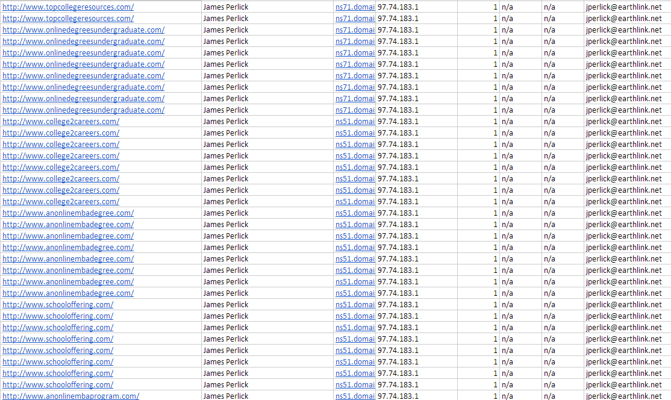671x400 pixels.
Task: Click ns71.domai link in last onlinedegreesundergraduate row
Action: coord(355,110)
